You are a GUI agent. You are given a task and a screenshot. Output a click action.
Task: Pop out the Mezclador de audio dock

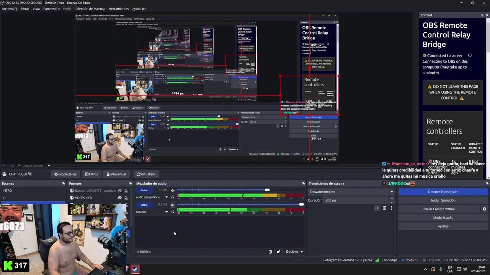coord(303,183)
